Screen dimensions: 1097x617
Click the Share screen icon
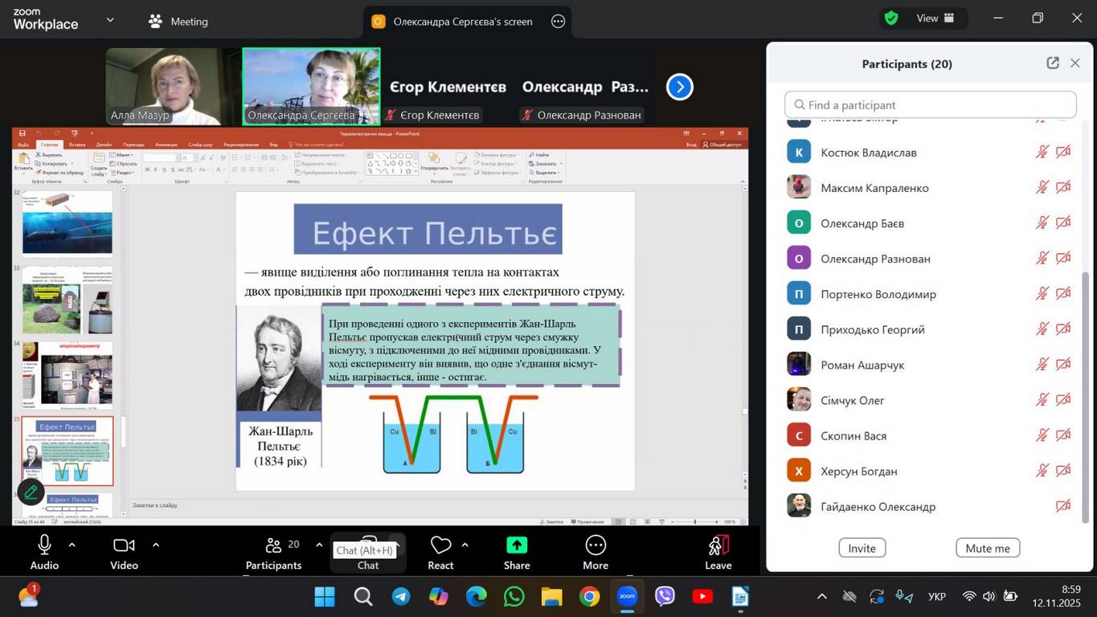click(x=517, y=546)
